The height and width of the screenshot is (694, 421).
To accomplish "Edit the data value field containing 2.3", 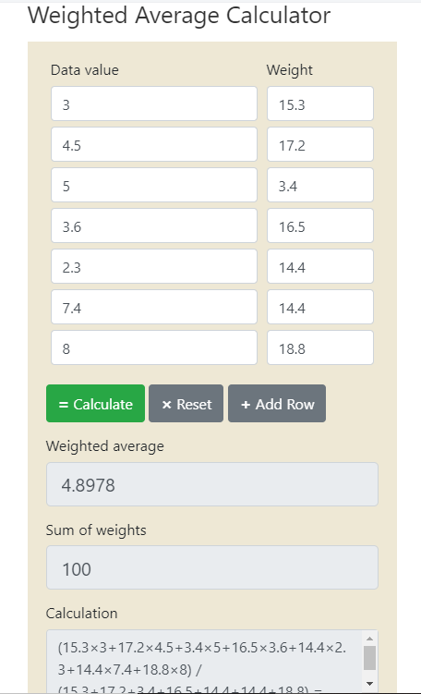I will [x=154, y=266].
